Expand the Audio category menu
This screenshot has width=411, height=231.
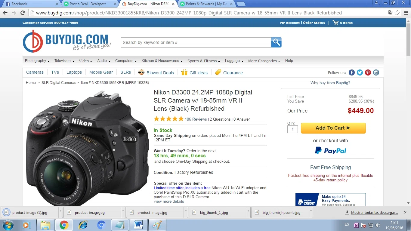(x=104, y=61)
